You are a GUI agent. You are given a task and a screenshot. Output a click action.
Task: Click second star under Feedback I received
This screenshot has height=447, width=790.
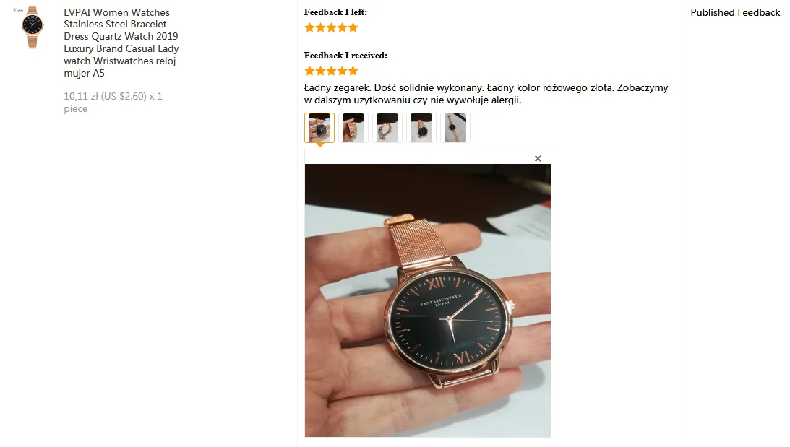tap(320, 71)
